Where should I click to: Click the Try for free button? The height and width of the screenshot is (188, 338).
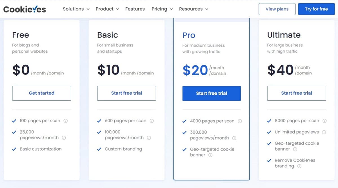pos(316,9)
